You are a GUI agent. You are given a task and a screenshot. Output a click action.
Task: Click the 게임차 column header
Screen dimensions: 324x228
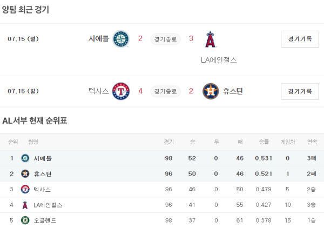(x=287, y=142)
